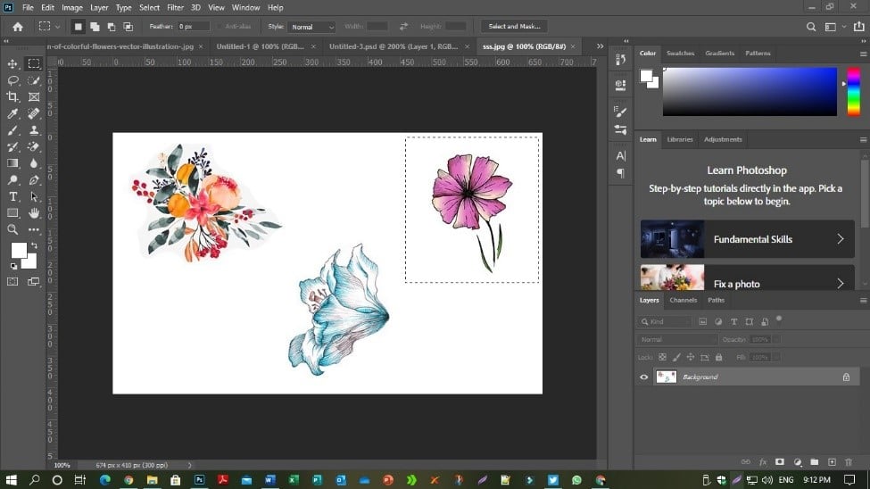Screen dimensions: 870x489
Task: Delete layer using the trash icon
Action: click(849, 462)
